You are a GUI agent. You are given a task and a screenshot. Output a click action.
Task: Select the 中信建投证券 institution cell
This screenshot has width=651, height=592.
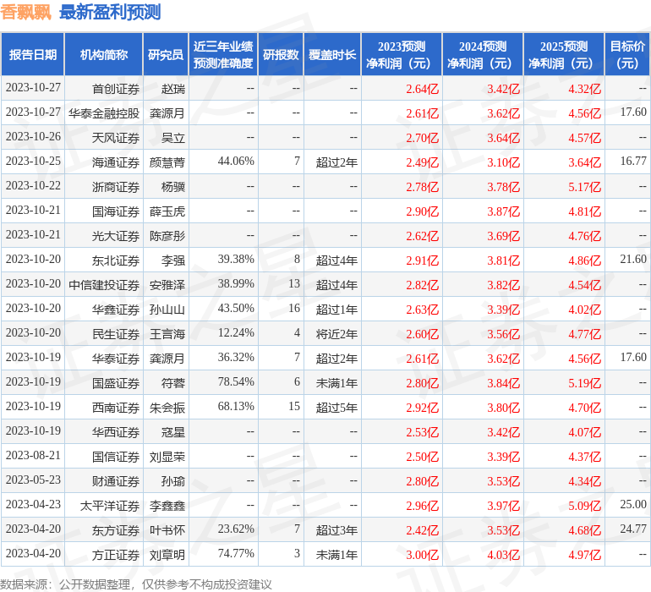tap(104, 285)
